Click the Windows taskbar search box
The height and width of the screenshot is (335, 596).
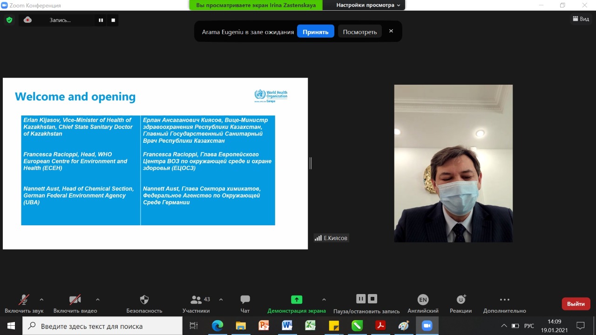[102, 326]
